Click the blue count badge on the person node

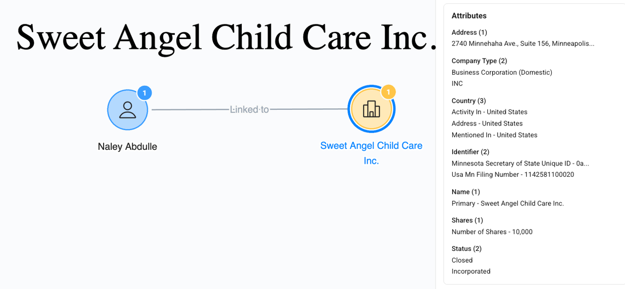click(x=145, y=93)
